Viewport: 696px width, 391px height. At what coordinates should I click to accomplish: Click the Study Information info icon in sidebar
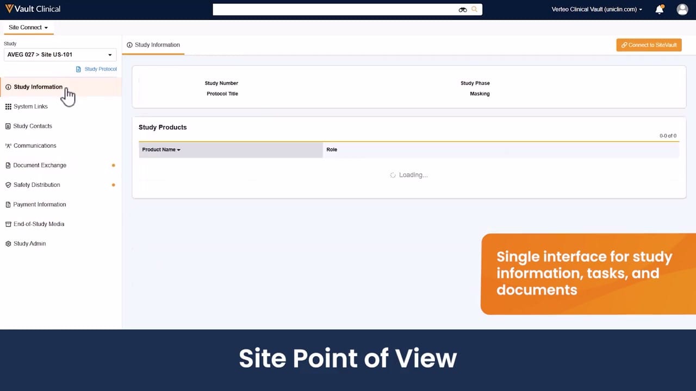tap(8, 87)
